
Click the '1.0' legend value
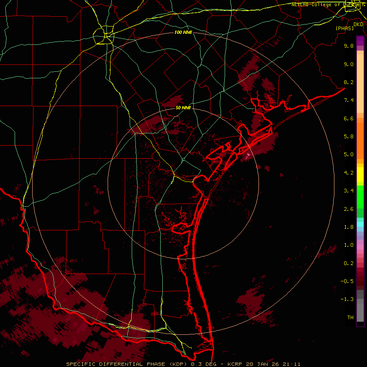pos(349,245)
